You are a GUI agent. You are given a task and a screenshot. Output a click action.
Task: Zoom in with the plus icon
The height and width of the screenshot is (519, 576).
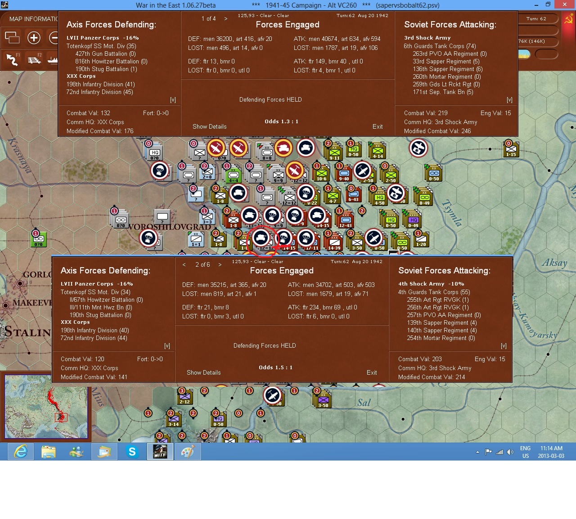pos(34,38)
